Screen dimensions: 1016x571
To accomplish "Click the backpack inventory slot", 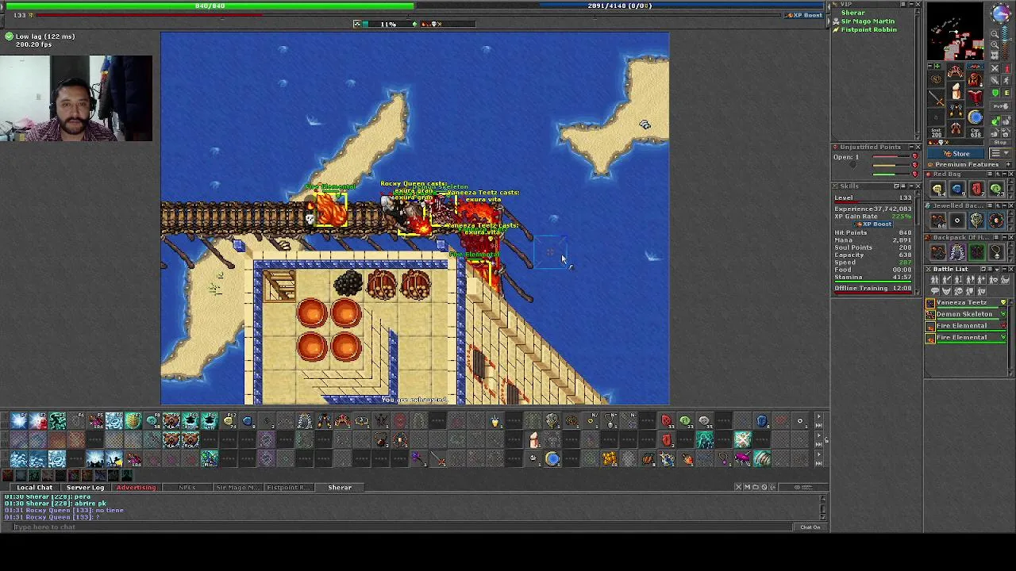I will pyautogui.click(x=975, y=79).
